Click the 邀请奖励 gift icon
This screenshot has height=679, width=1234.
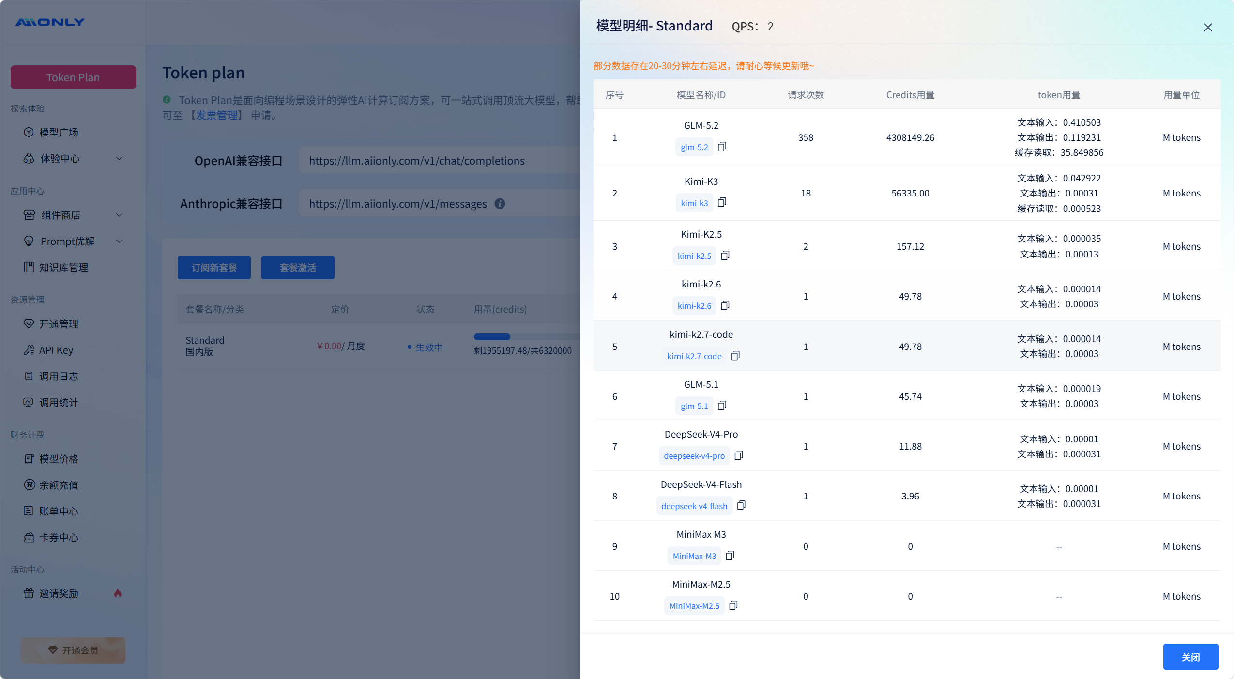point(29,593)
